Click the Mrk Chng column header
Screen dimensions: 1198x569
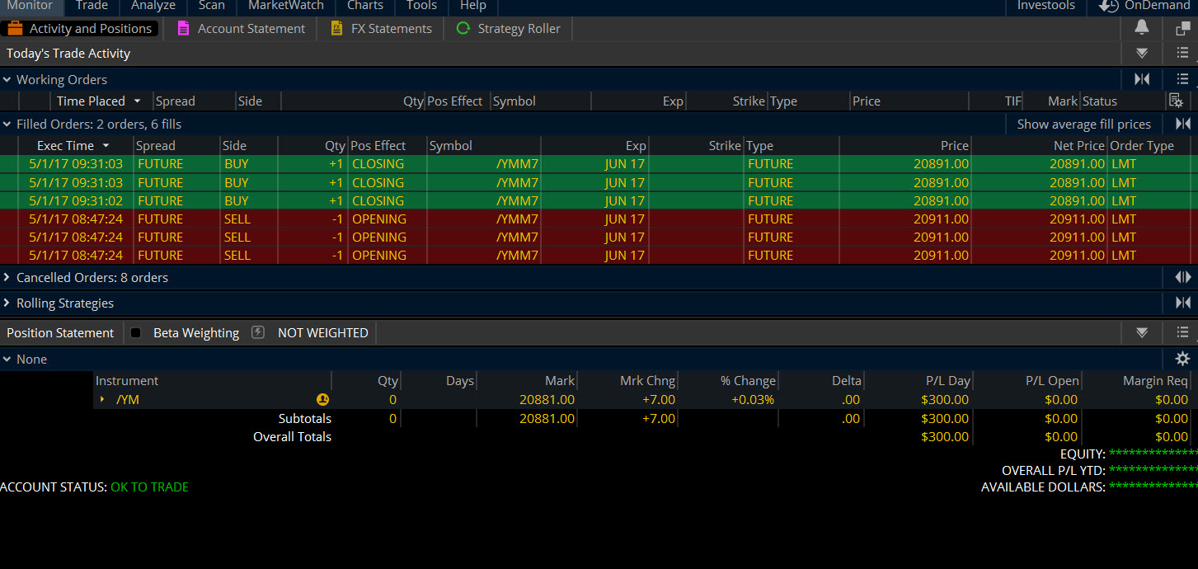[647, 380]
